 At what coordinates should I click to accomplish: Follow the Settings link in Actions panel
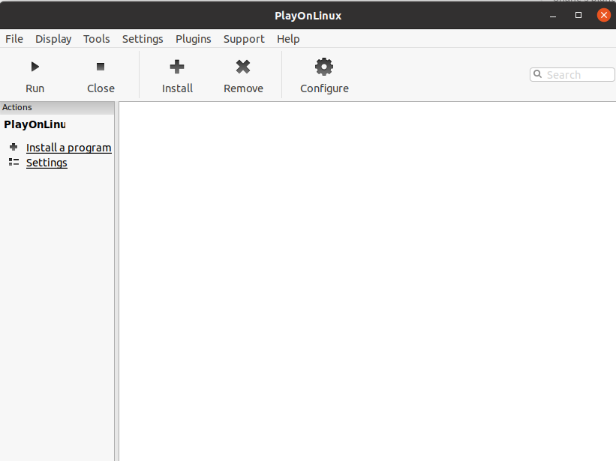47,163
